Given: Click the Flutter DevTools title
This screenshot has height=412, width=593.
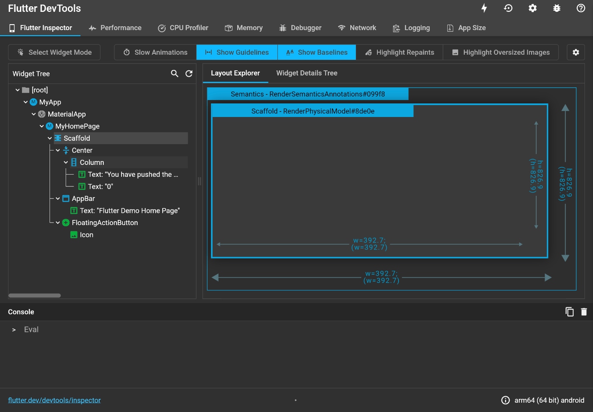Looking at the screenshot, I should click(x=44, y=8).
